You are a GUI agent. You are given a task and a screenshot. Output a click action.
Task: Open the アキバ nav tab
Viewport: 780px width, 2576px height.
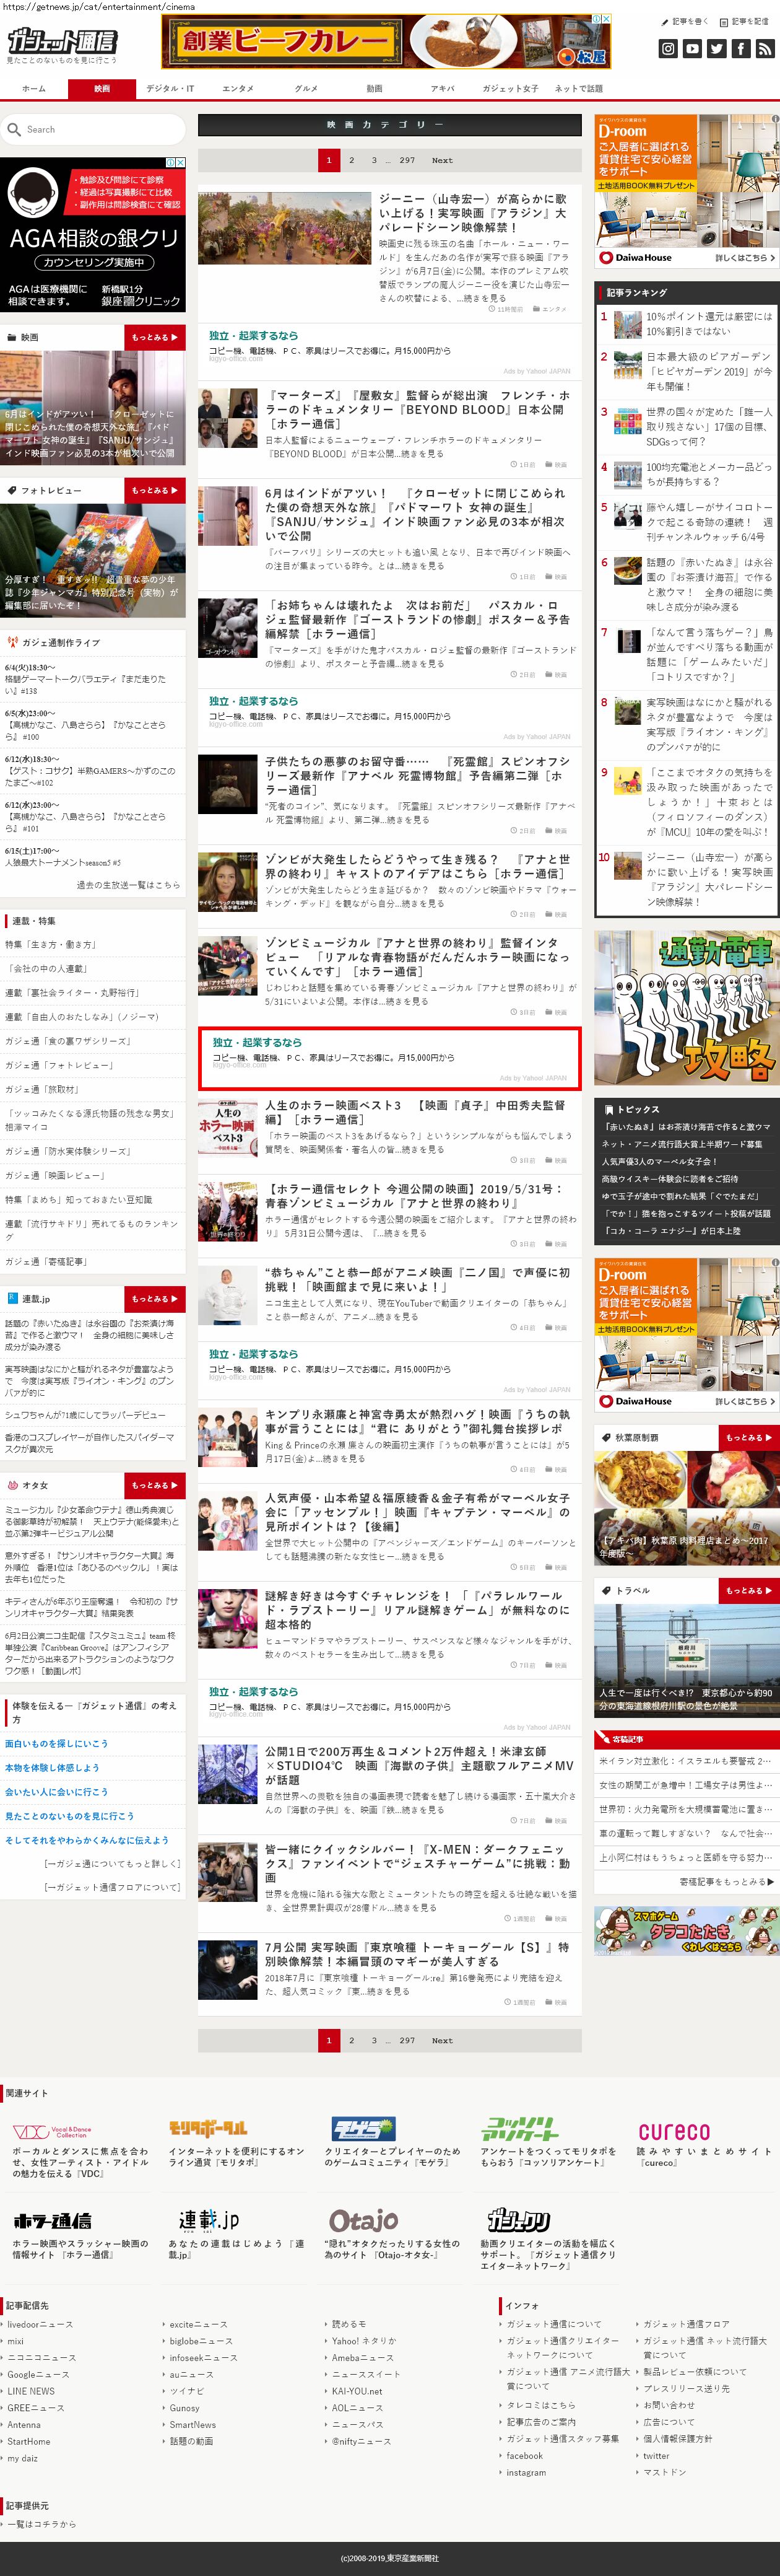point(443,88)
